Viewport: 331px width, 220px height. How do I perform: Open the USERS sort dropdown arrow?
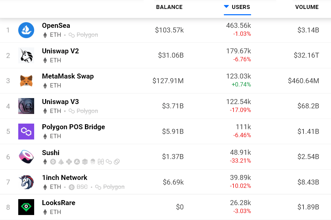click(x=227, y=6)
